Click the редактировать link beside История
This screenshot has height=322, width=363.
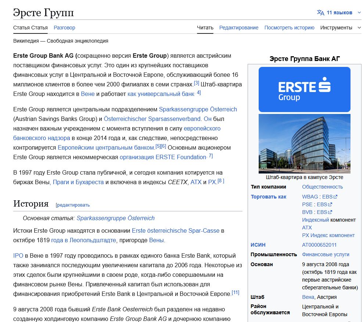click(73, 205)
